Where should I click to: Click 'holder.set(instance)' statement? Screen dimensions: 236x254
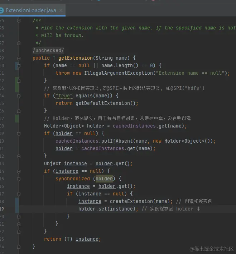(x=108, y=209)
